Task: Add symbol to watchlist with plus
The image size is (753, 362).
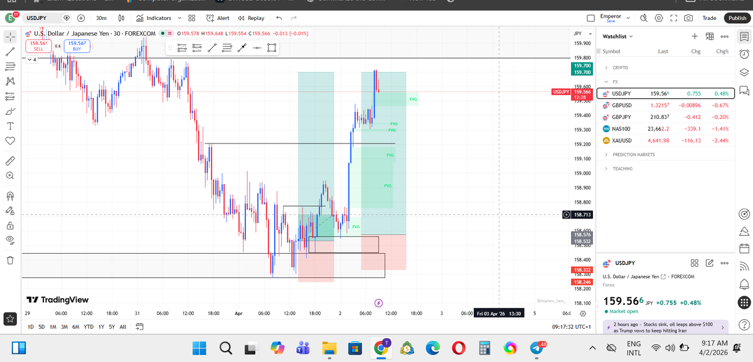Action: pyautogui.click(x=695, y=36)
